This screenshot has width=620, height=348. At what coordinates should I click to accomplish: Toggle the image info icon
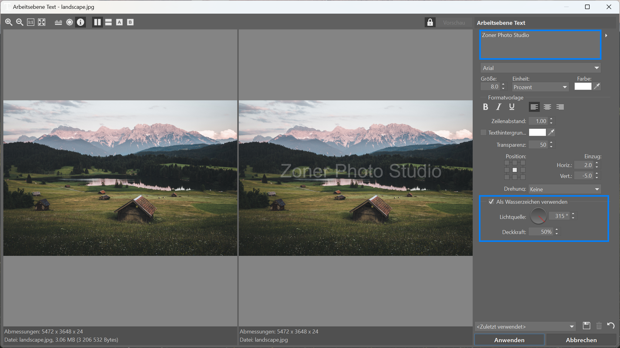[80, 22]
